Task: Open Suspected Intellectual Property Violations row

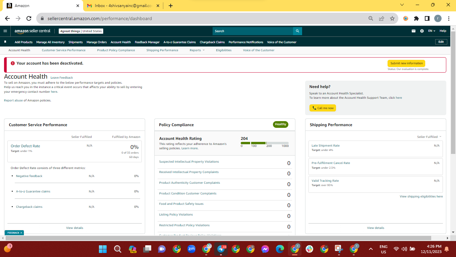Action: tap(225, 163)
